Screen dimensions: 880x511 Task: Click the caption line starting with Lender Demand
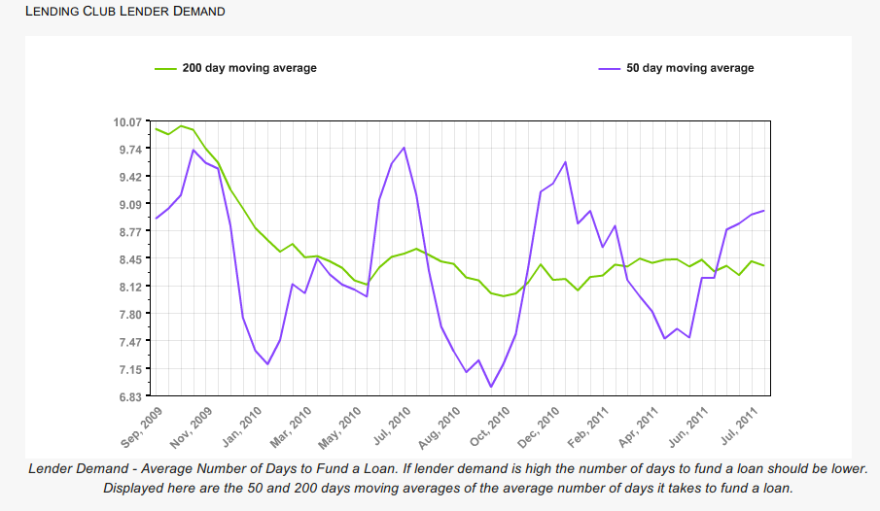coord(448,469)
